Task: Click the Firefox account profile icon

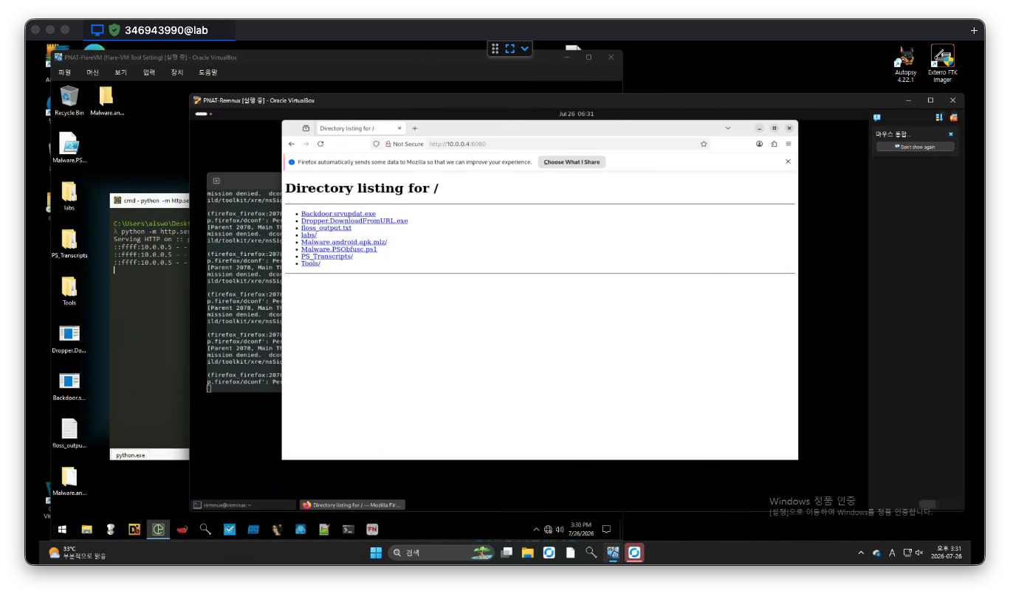Action: 760,144
